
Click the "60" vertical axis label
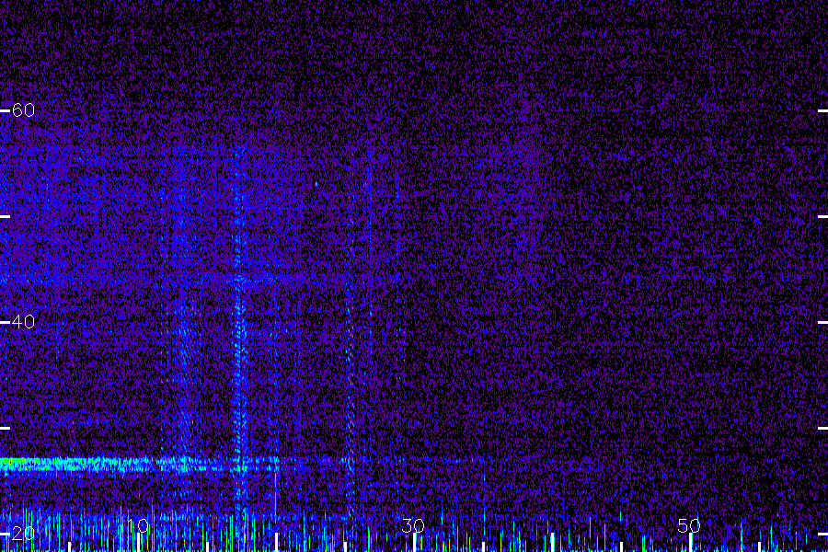click(x=23, y=109)
